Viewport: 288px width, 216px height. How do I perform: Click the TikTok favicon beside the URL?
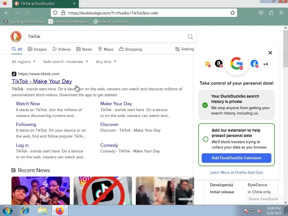tap(14, 74)
